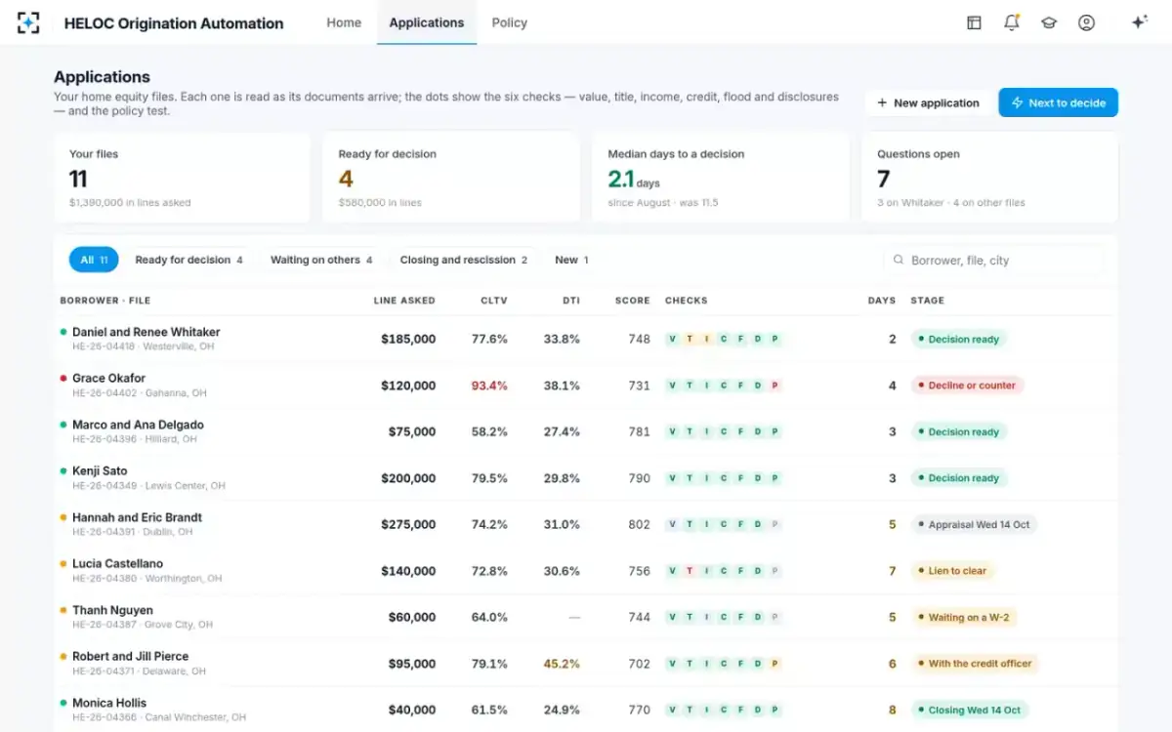Screen dimensions: 1172x732
Task: Sort by the Line Asked column header
Action: pyautogui.click(x=404, y=301)
